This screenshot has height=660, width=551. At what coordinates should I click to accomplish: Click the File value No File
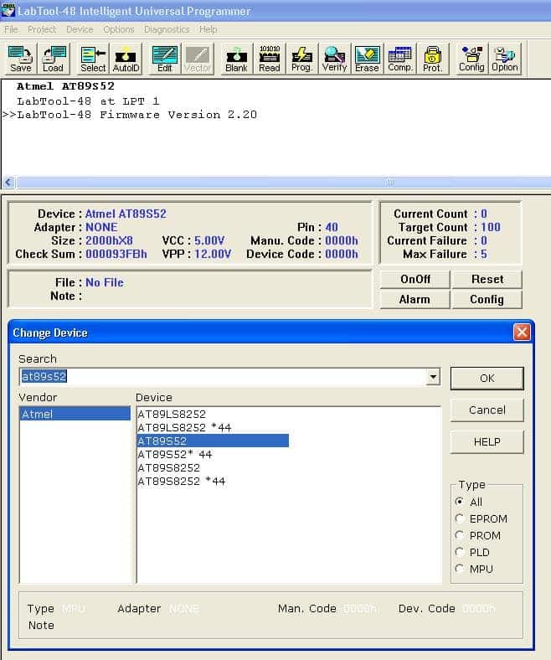pos(105,282)
